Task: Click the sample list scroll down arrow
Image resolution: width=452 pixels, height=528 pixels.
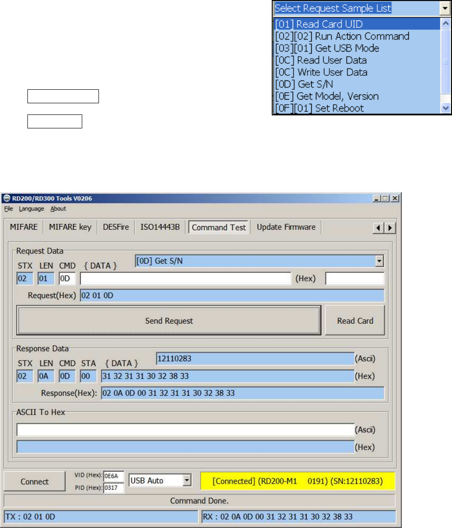Action: (445, 108)
